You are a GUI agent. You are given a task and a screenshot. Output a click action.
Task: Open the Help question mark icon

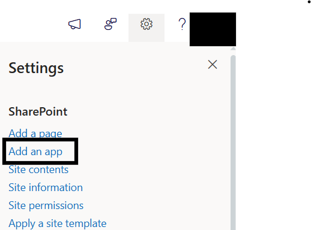pyautogui.click(x=182, y=24)
